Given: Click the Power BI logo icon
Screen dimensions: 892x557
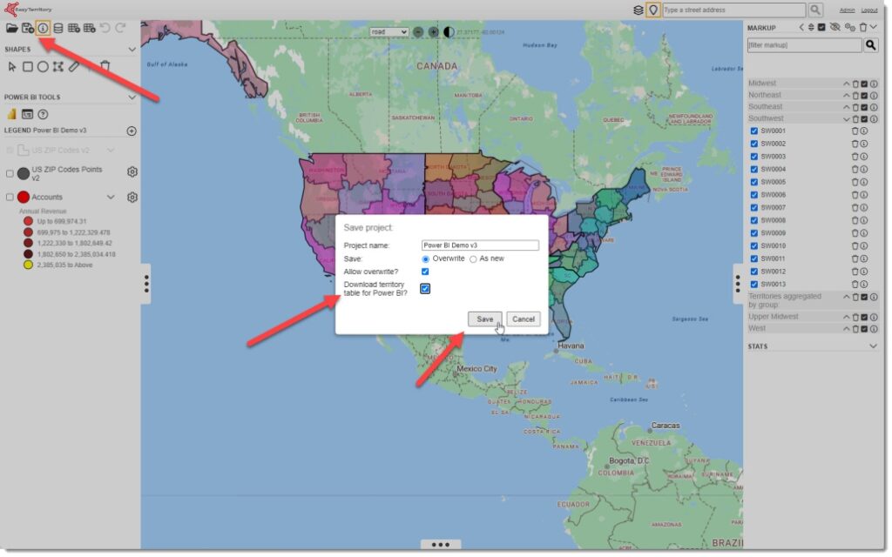Looking at the screenshot, I should (x=12, y=114).
